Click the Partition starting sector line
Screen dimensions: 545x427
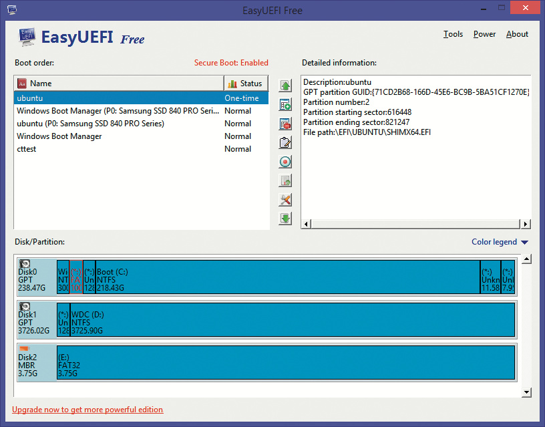click(x=357, y=112)
